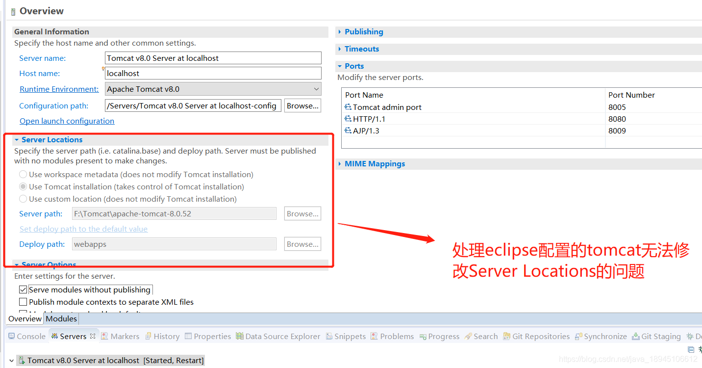Click the Snippets view icon
The image size is (702, 368).
pos(329,336)
